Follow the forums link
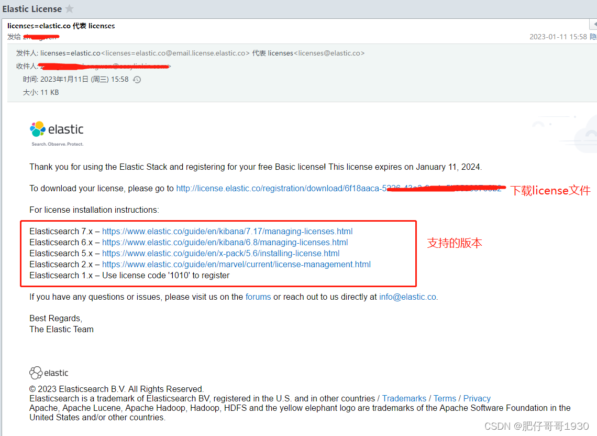Viewport: 597px width, 436px height. [x=258, y=297]
